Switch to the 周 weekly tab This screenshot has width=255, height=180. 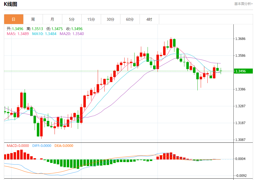pyautogui.click(x=33, y=19)
